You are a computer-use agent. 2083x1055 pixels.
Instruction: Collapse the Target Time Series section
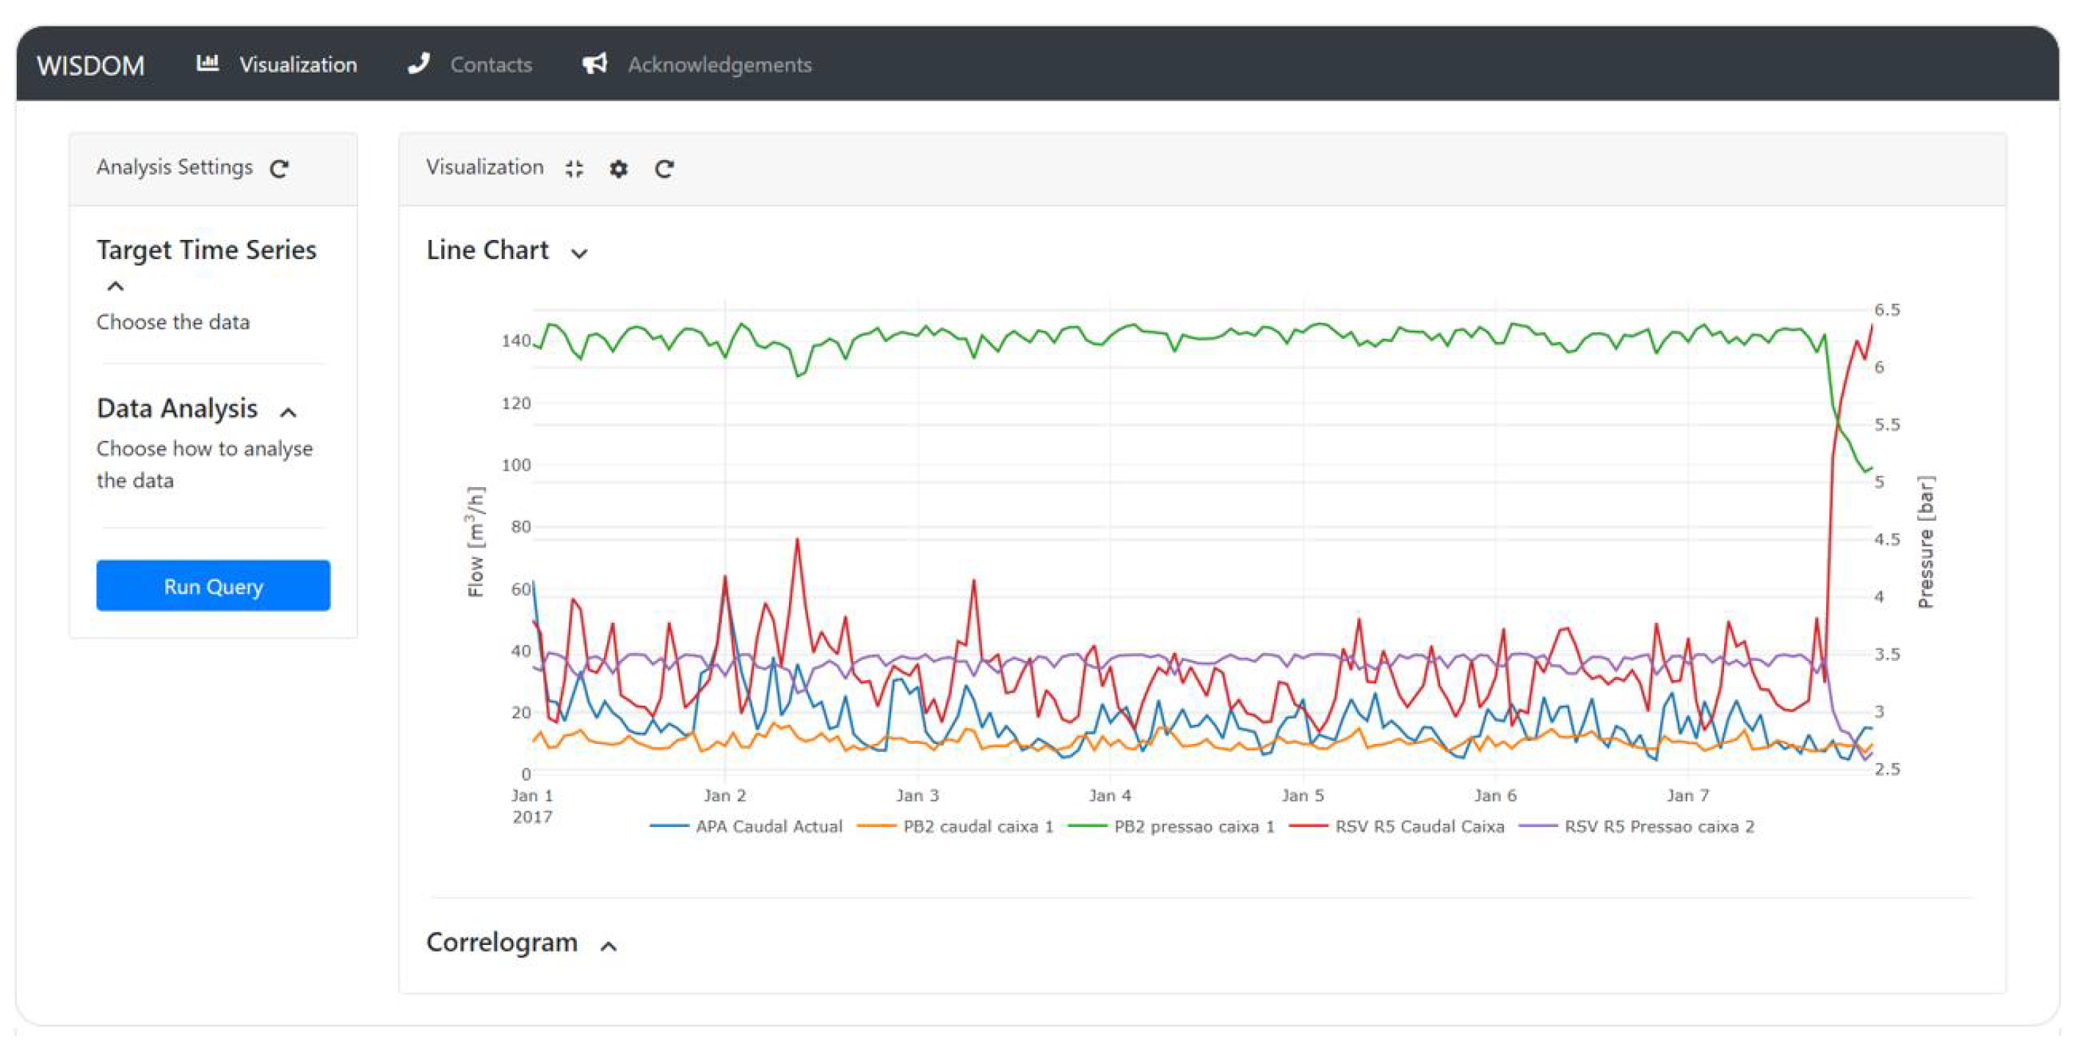(x=116, y=286)
